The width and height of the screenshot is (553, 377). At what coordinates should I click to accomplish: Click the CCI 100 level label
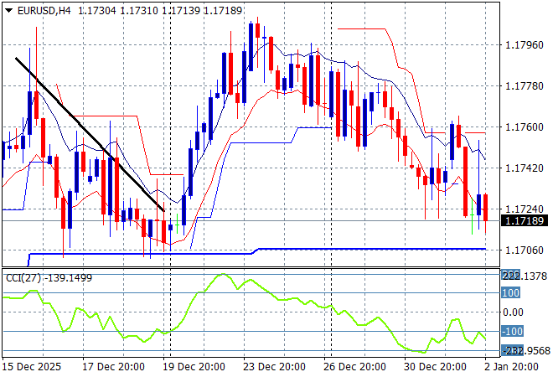[511, 293]
